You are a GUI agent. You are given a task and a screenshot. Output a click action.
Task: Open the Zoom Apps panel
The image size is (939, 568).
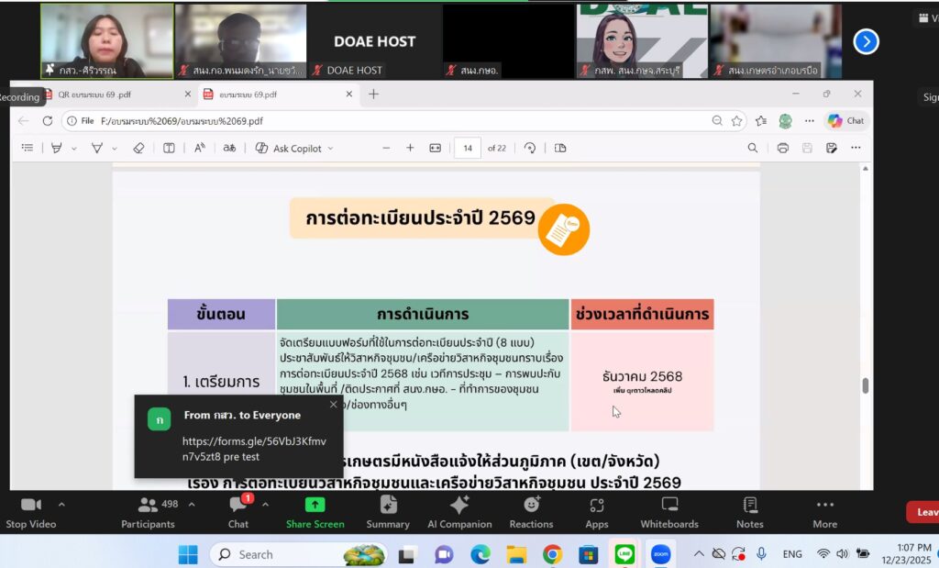pyautogui.click(x=597, y=512)
